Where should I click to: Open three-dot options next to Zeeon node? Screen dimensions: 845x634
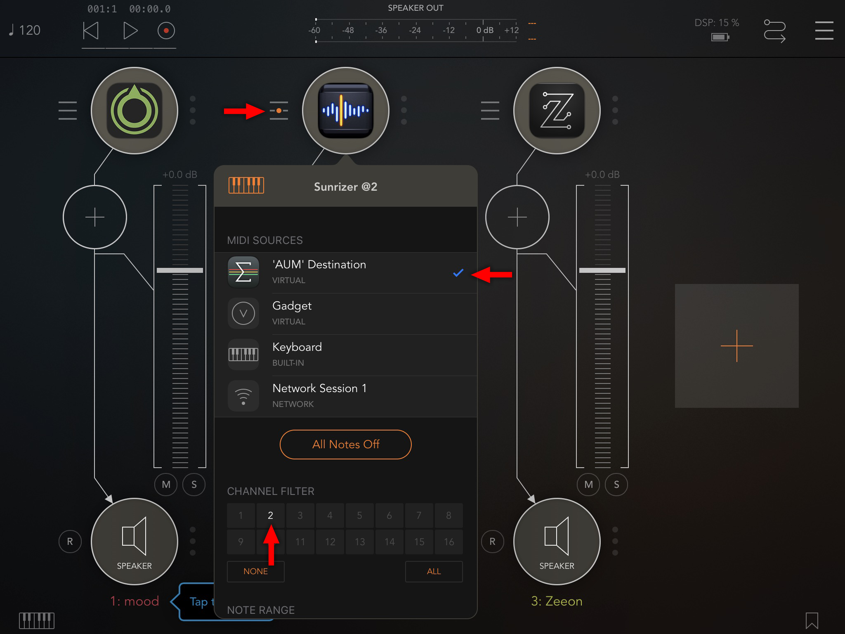click(x=615, y=110)
